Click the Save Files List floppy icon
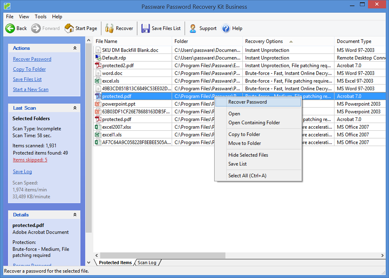389x278 pixels. (x=146, y=28)
